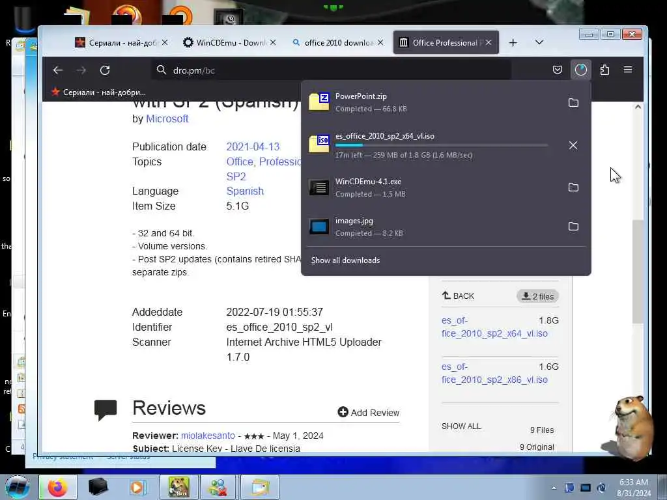
Task: Close the Сериали tab
Action: [165, 42]
